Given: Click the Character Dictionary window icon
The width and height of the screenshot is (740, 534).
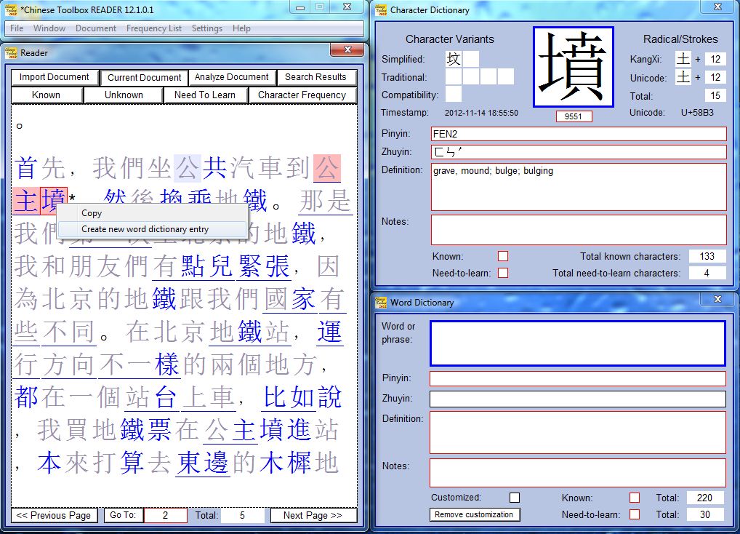Looking at the screenshot, I should click(380, 10).
